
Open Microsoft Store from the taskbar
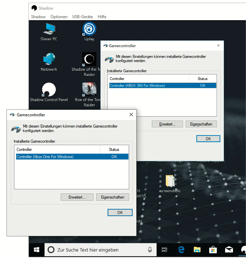click(x=213, y=250)
